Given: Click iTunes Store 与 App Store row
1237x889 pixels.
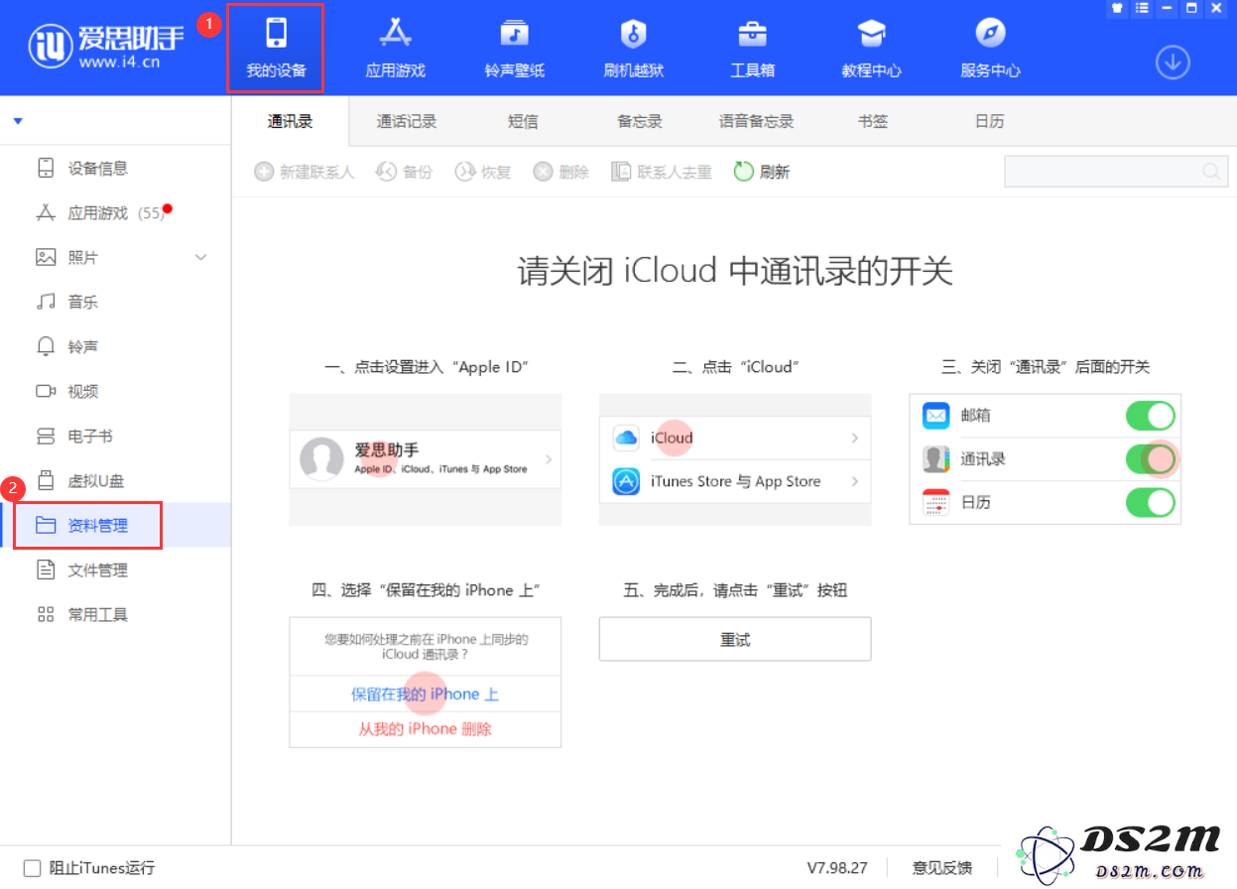Looking at the screenshot, I should 735,481.
